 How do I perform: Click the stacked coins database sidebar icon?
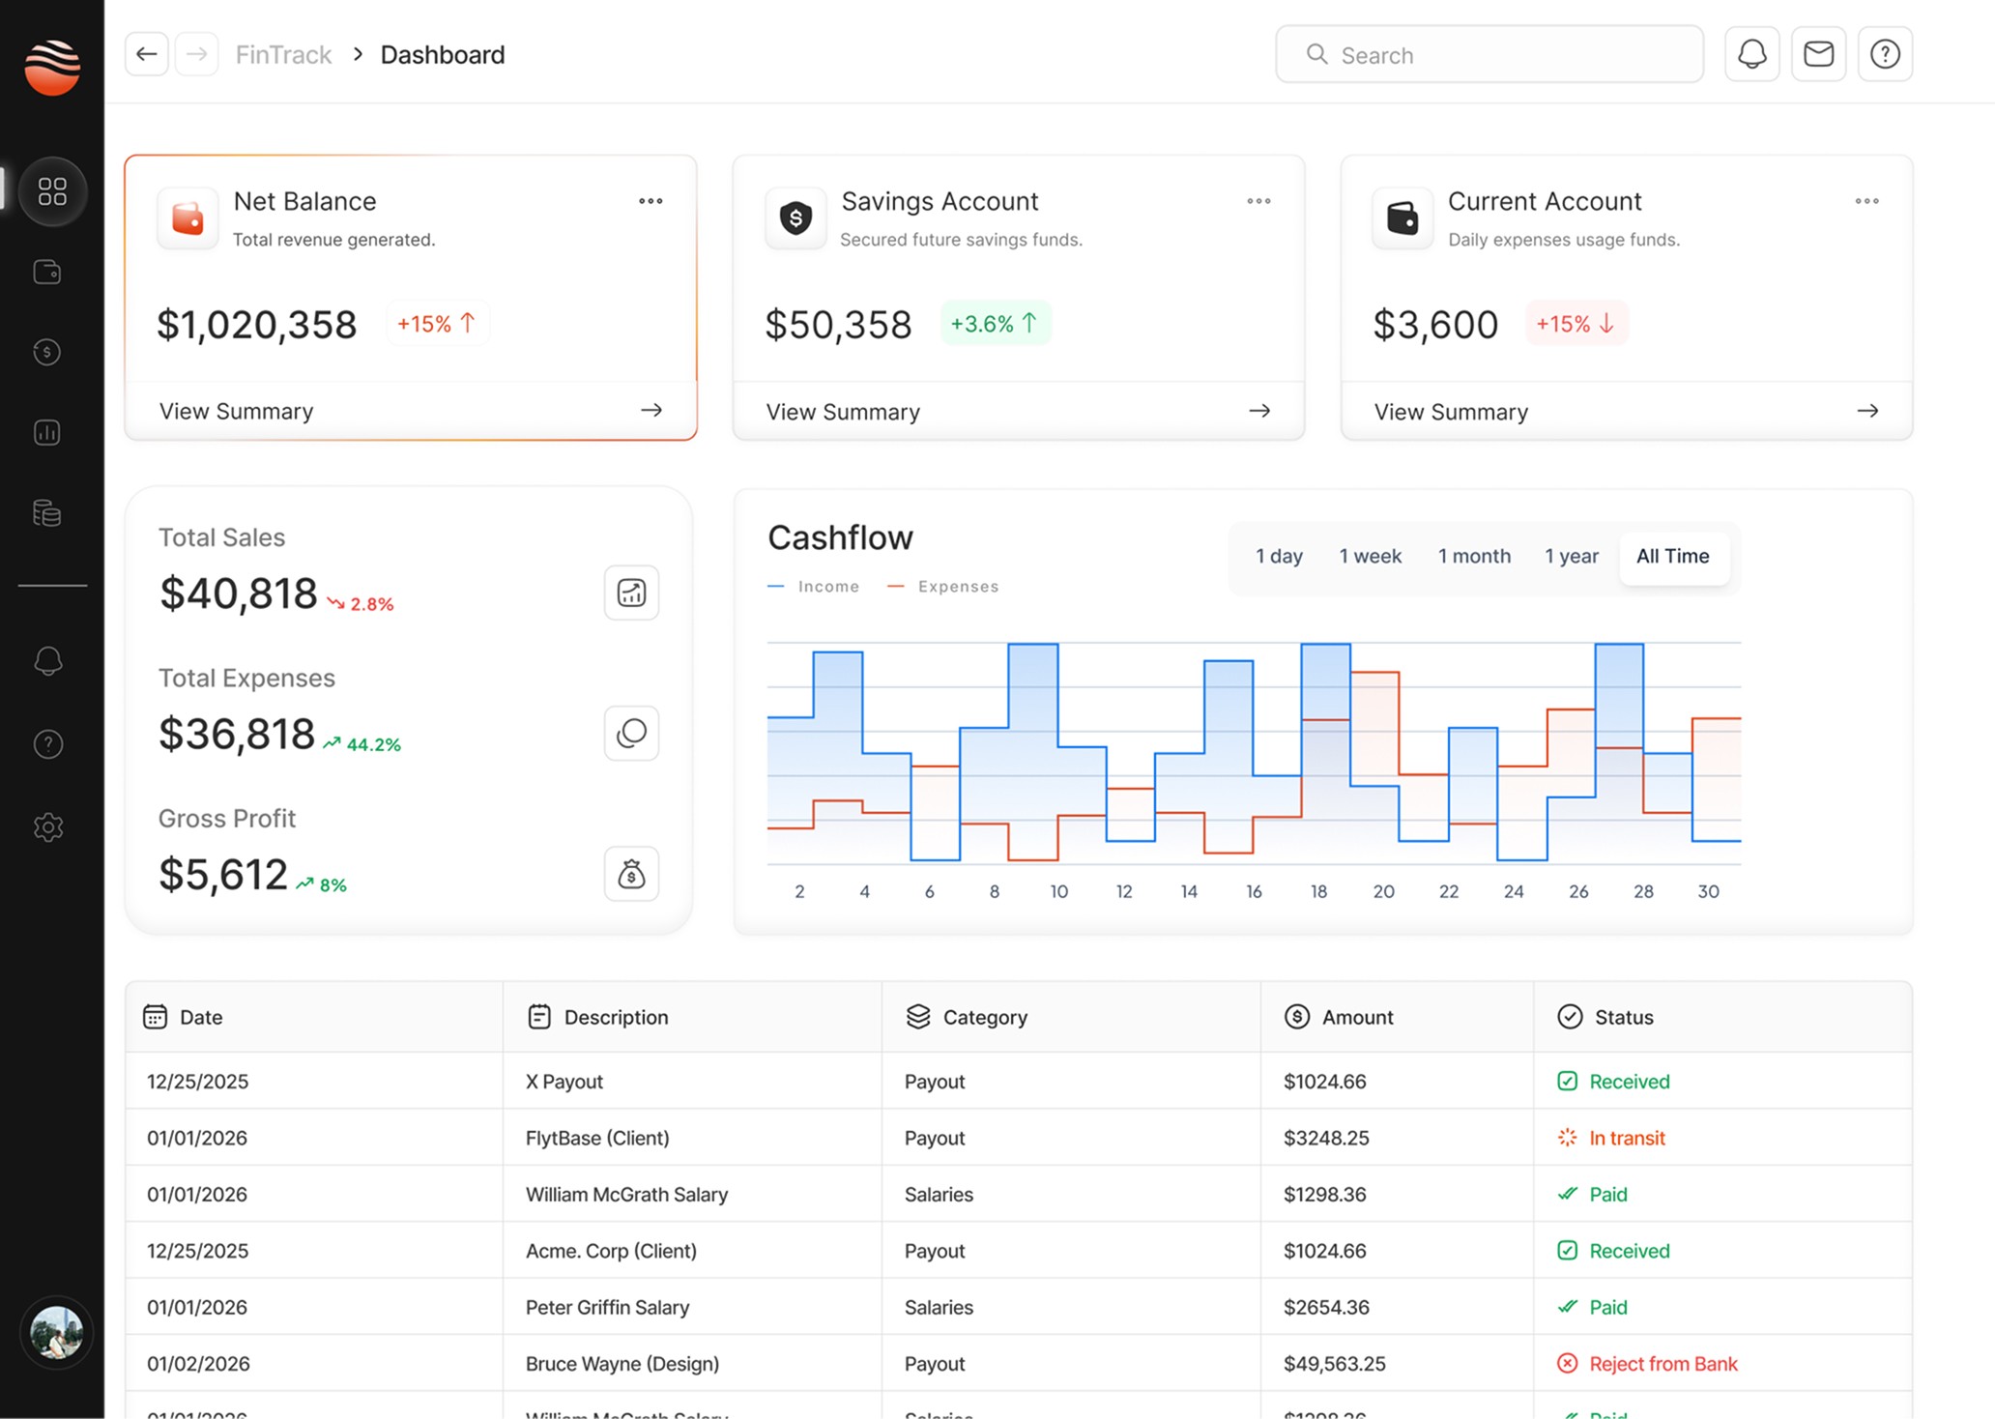(x=47, y=513)
